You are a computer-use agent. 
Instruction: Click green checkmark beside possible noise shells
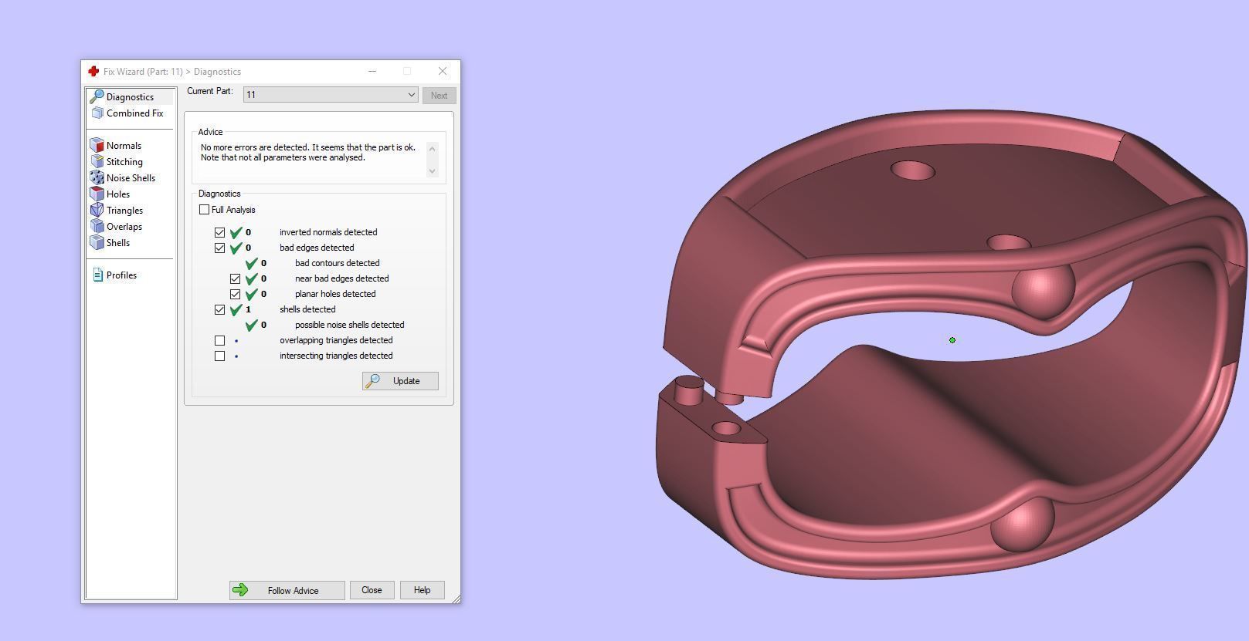click(x=252, y=325)
